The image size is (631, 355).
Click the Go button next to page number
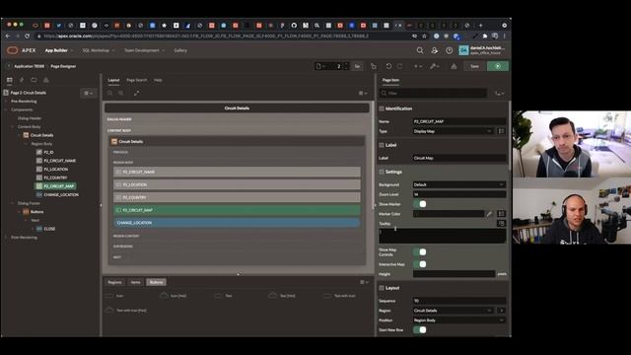(x=357, y=66)
